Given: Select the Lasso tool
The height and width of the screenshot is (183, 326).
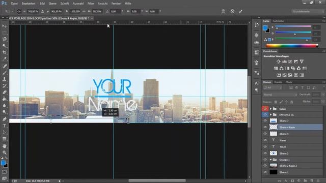Looking at the screenshot, I should 5,39.
